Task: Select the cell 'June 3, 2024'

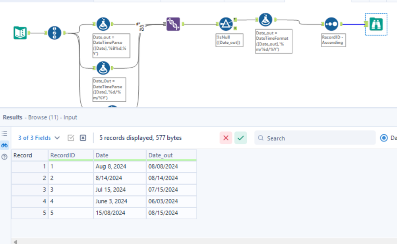Action: [x=120, y=201]
